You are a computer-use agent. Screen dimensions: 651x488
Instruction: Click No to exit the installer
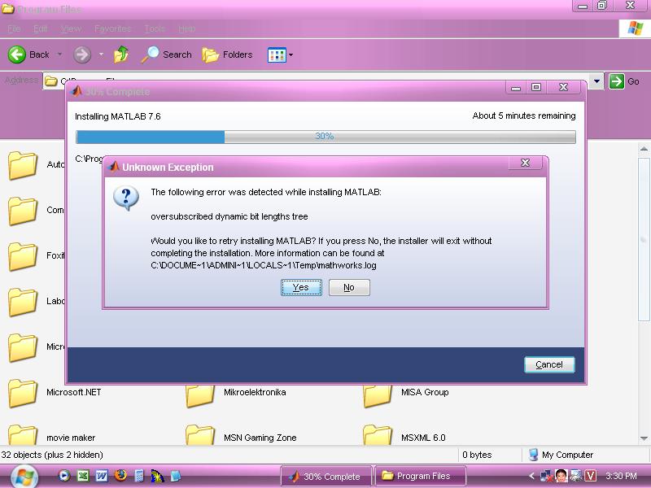(x=349, y=287)
